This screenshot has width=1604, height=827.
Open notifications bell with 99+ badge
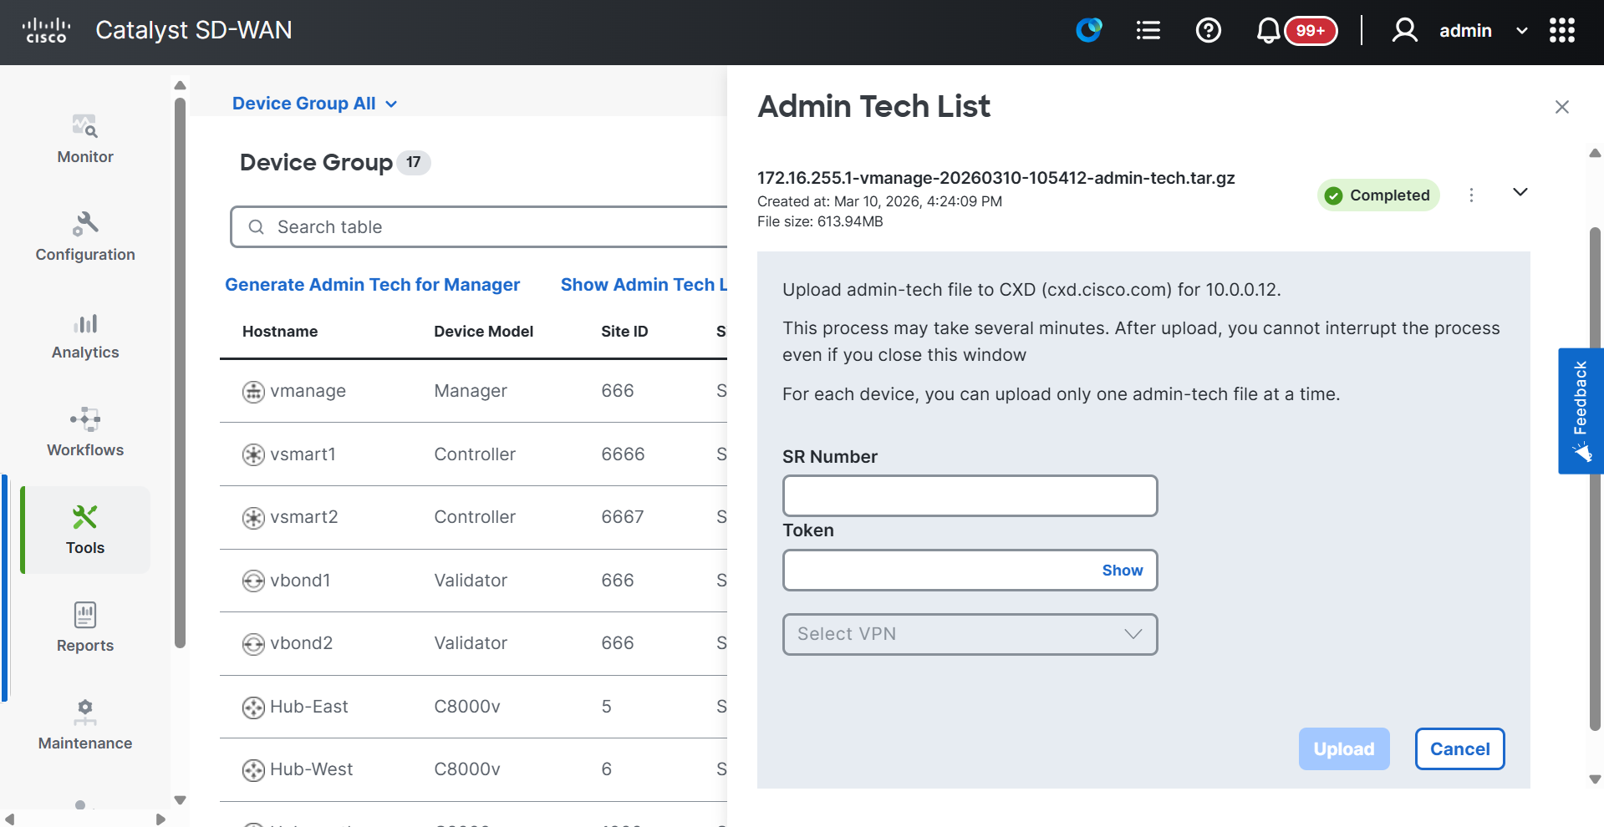1268,31
